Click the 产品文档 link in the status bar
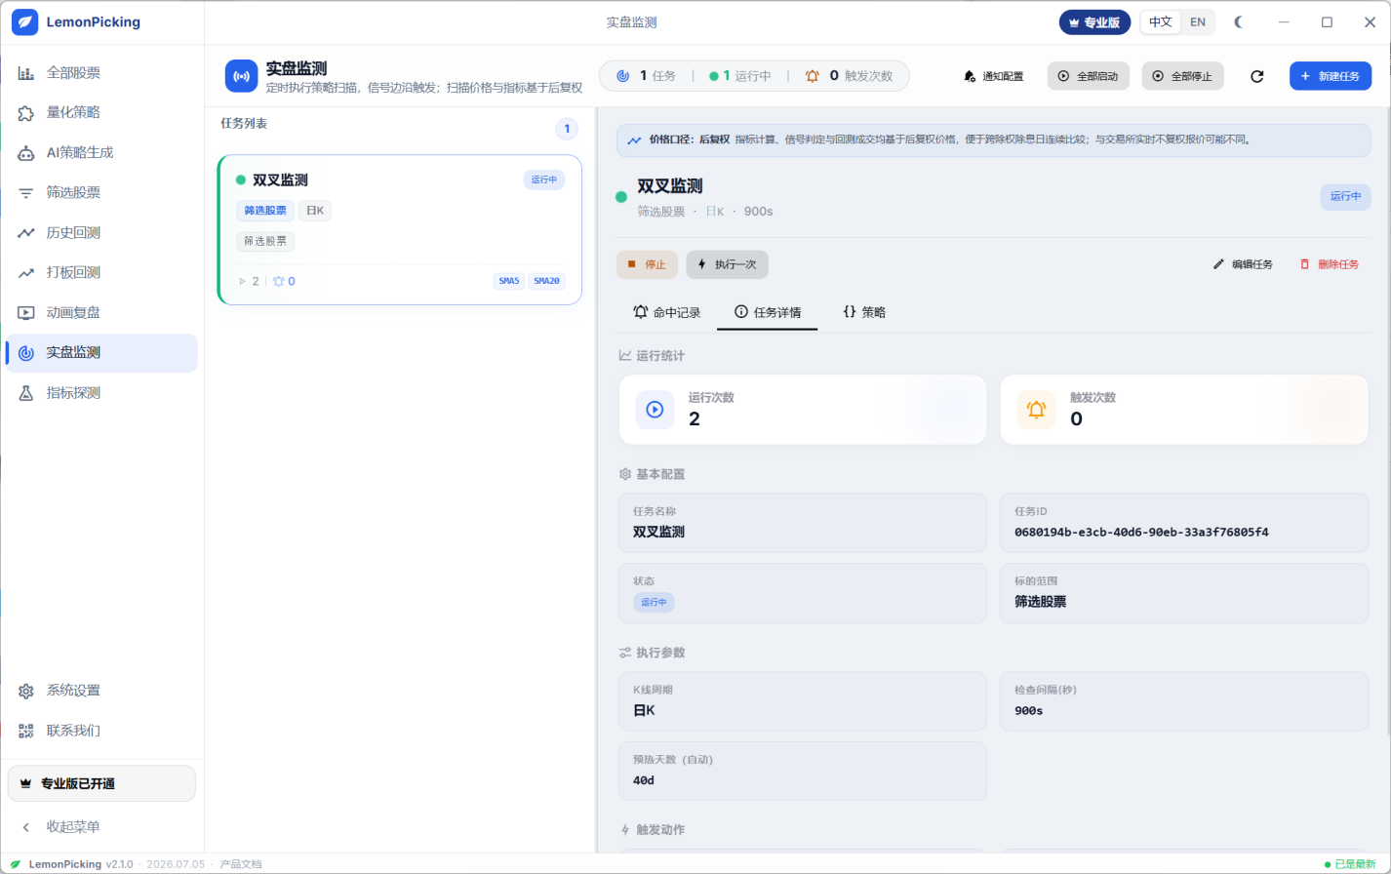Screen dimensions: 1391x874 [241, 864]
